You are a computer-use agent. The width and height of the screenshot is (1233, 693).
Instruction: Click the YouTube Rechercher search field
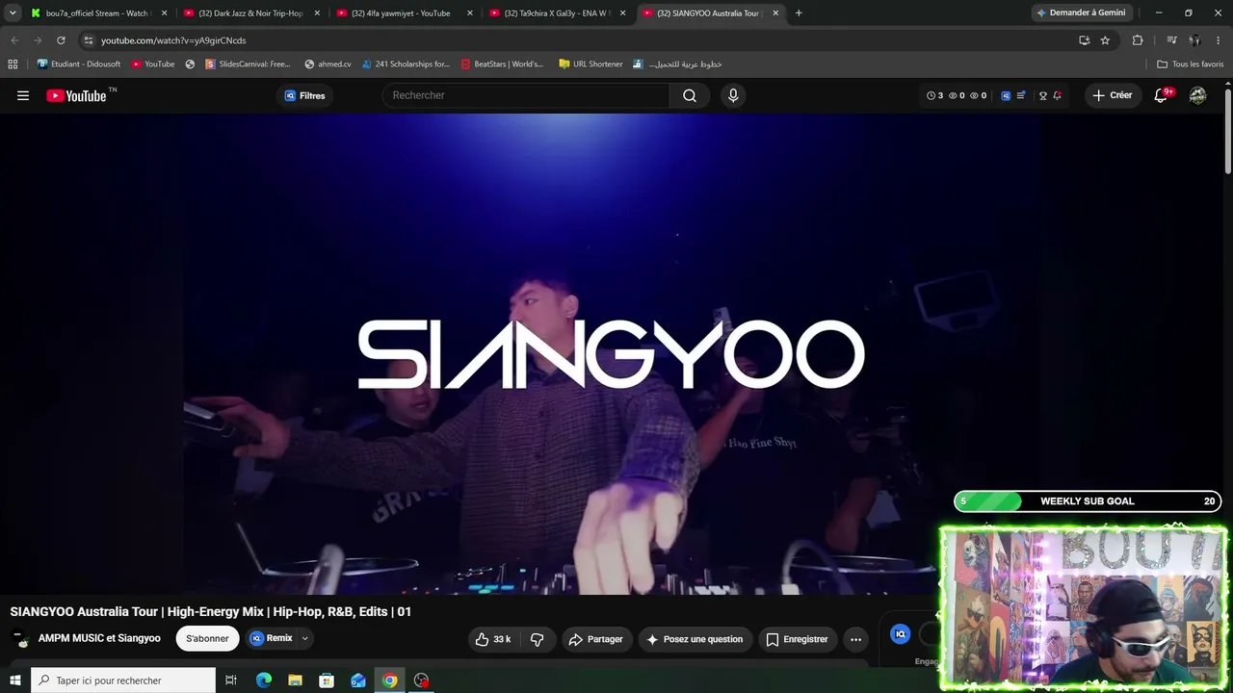[526, 95]
